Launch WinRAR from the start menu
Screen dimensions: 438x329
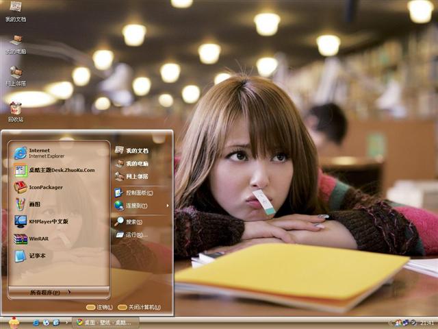[x=31, y=239]
